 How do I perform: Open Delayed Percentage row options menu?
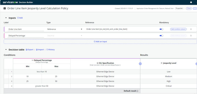click(191, 36)
